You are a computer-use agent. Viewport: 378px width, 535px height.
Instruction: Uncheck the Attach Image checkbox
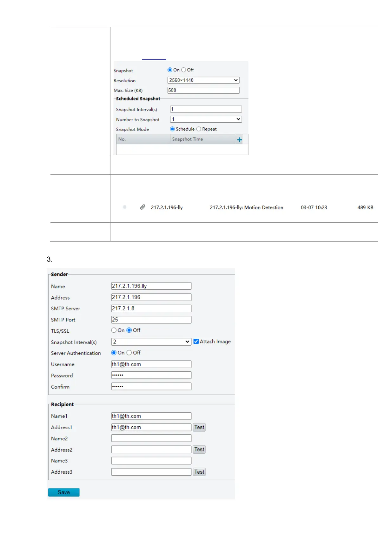pos(196,342)
